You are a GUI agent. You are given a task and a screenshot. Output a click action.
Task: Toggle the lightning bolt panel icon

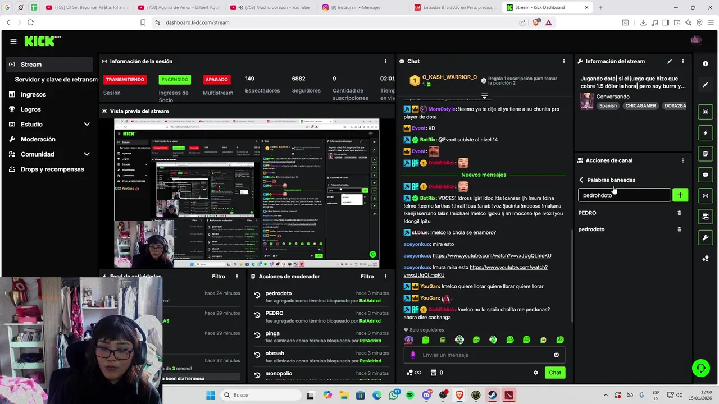706,133
